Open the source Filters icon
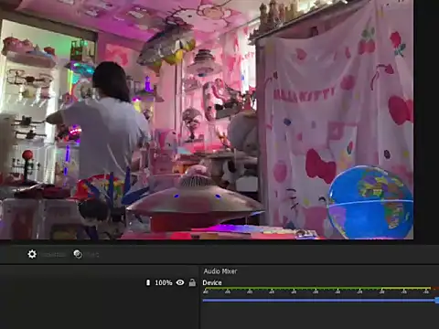 click(x=78, y=254)
